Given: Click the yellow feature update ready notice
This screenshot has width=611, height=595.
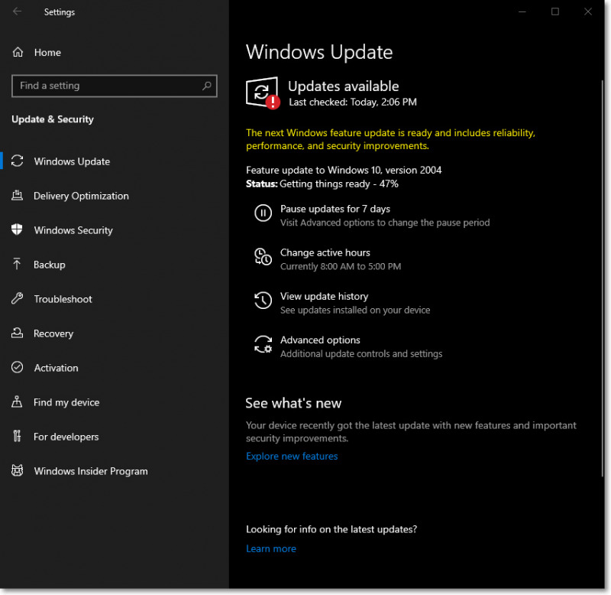Looking at the screenshot, I should pos(390,139).
